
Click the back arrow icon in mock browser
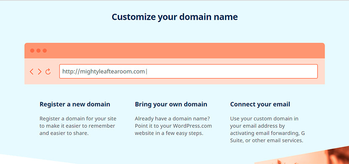(32, 72)
